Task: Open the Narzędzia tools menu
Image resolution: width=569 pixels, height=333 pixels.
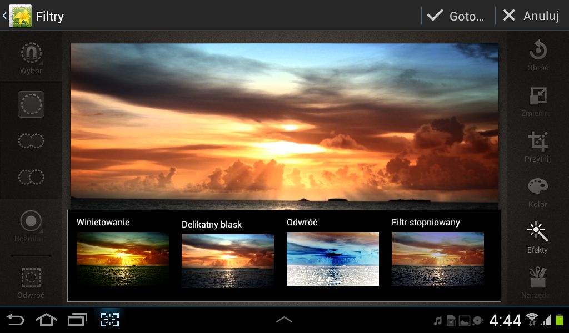Action: (538, 283)
